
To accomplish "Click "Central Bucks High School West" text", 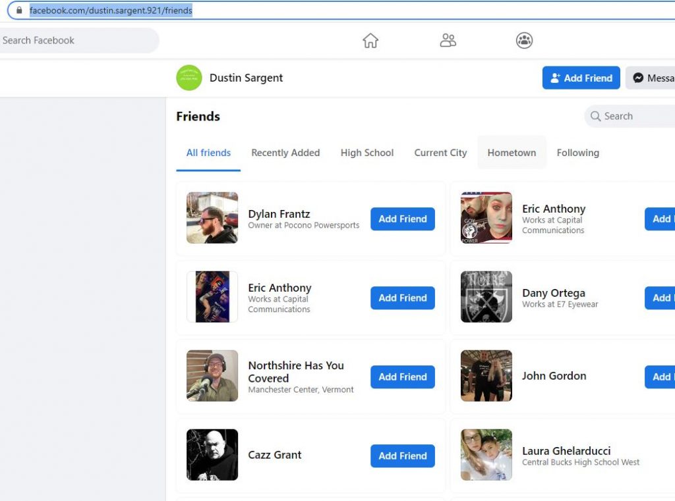I will tap(581, 462).
